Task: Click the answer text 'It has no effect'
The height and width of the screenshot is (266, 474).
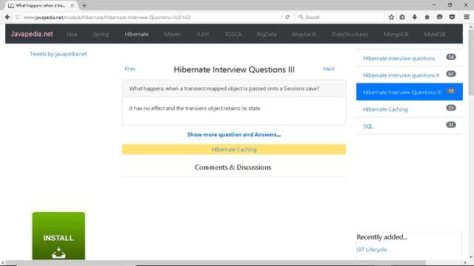Action: (195, 109)
